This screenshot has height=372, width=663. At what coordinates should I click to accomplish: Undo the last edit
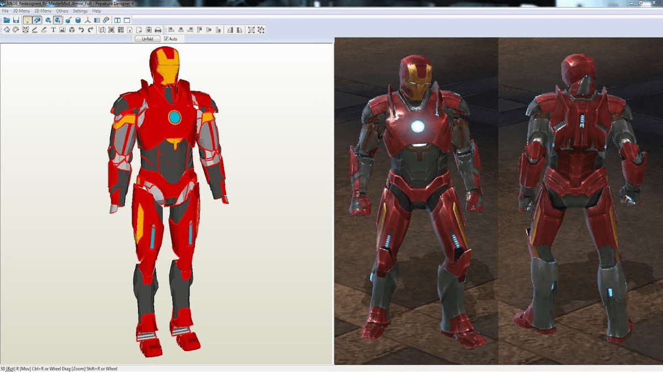click(x=81, y=30)
